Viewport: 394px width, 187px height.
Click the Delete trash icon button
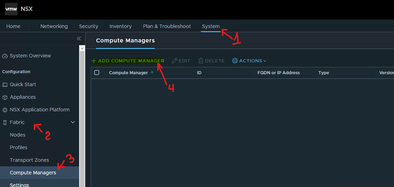click(x=201, y=61)
